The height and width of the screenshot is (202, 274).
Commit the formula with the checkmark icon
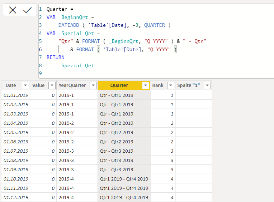click(27, 10)
